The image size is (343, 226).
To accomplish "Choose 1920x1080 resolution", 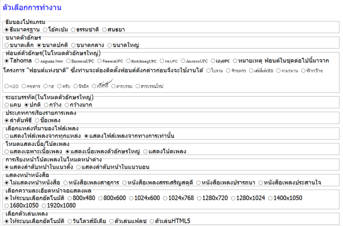I will (x=44, y=206).
